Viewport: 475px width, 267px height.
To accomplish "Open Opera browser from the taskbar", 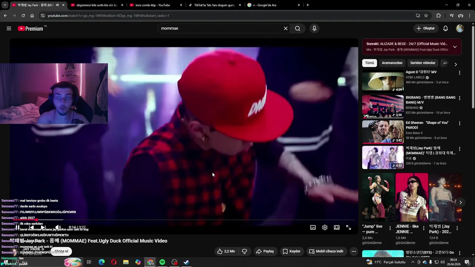I will tap(114, 262).
